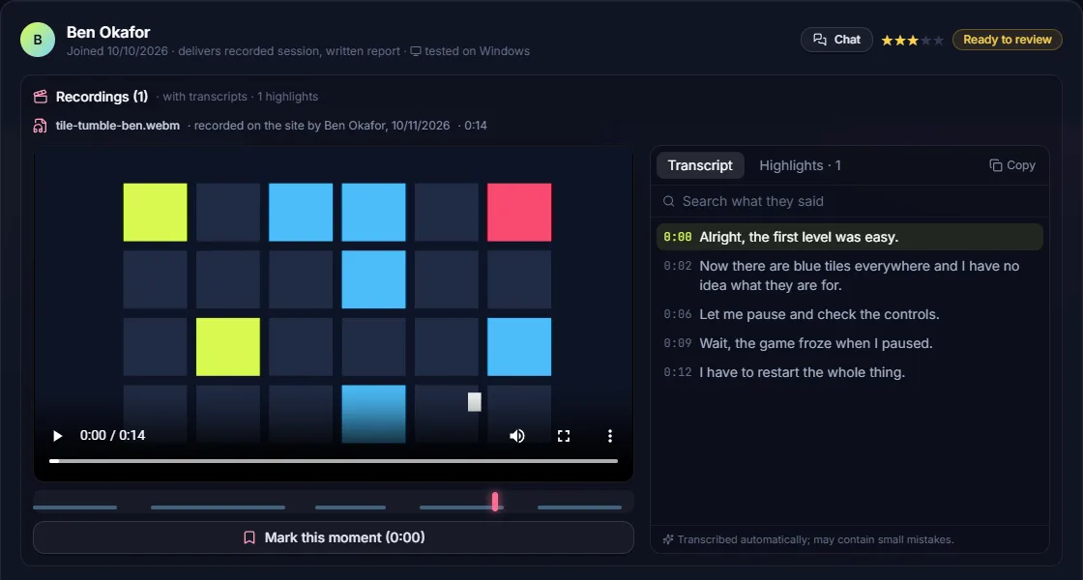Screen dimensions: 1083x580
Task: Jump to 'Now there are blue tiles everywhere' line
Action: tap(850, 275)
